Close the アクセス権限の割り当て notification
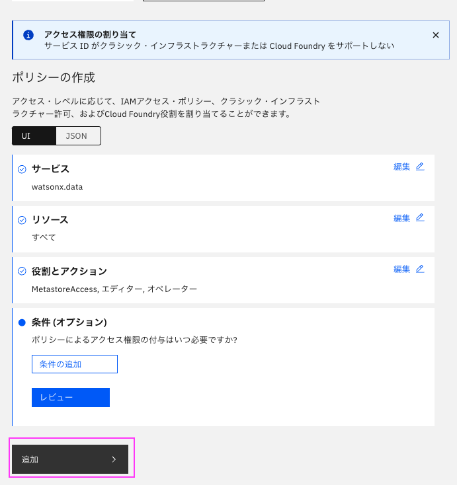 pyautogui.click(x=435, y=35)
